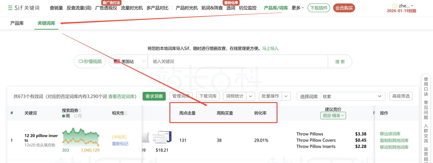This screenshot has width=433, height=163.
Task: Open 坑位监控 menu item
Action: coord(248,8)
